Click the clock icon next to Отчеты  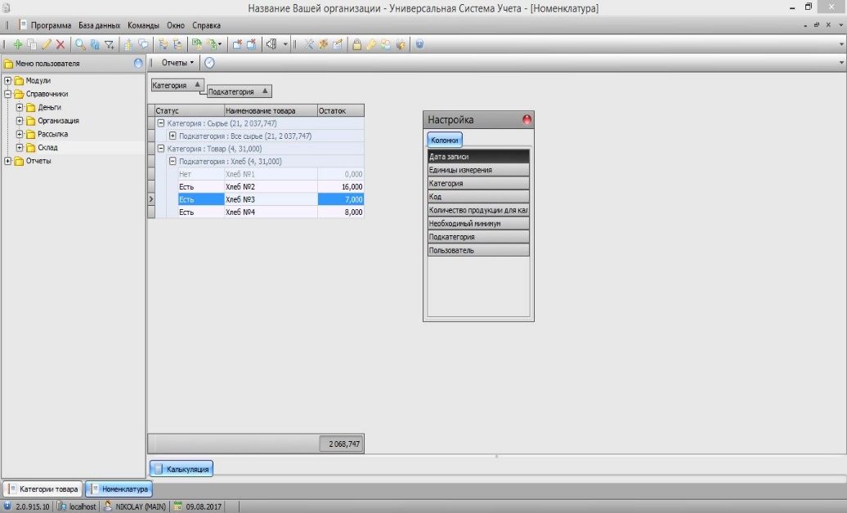[x=209, y=63]
